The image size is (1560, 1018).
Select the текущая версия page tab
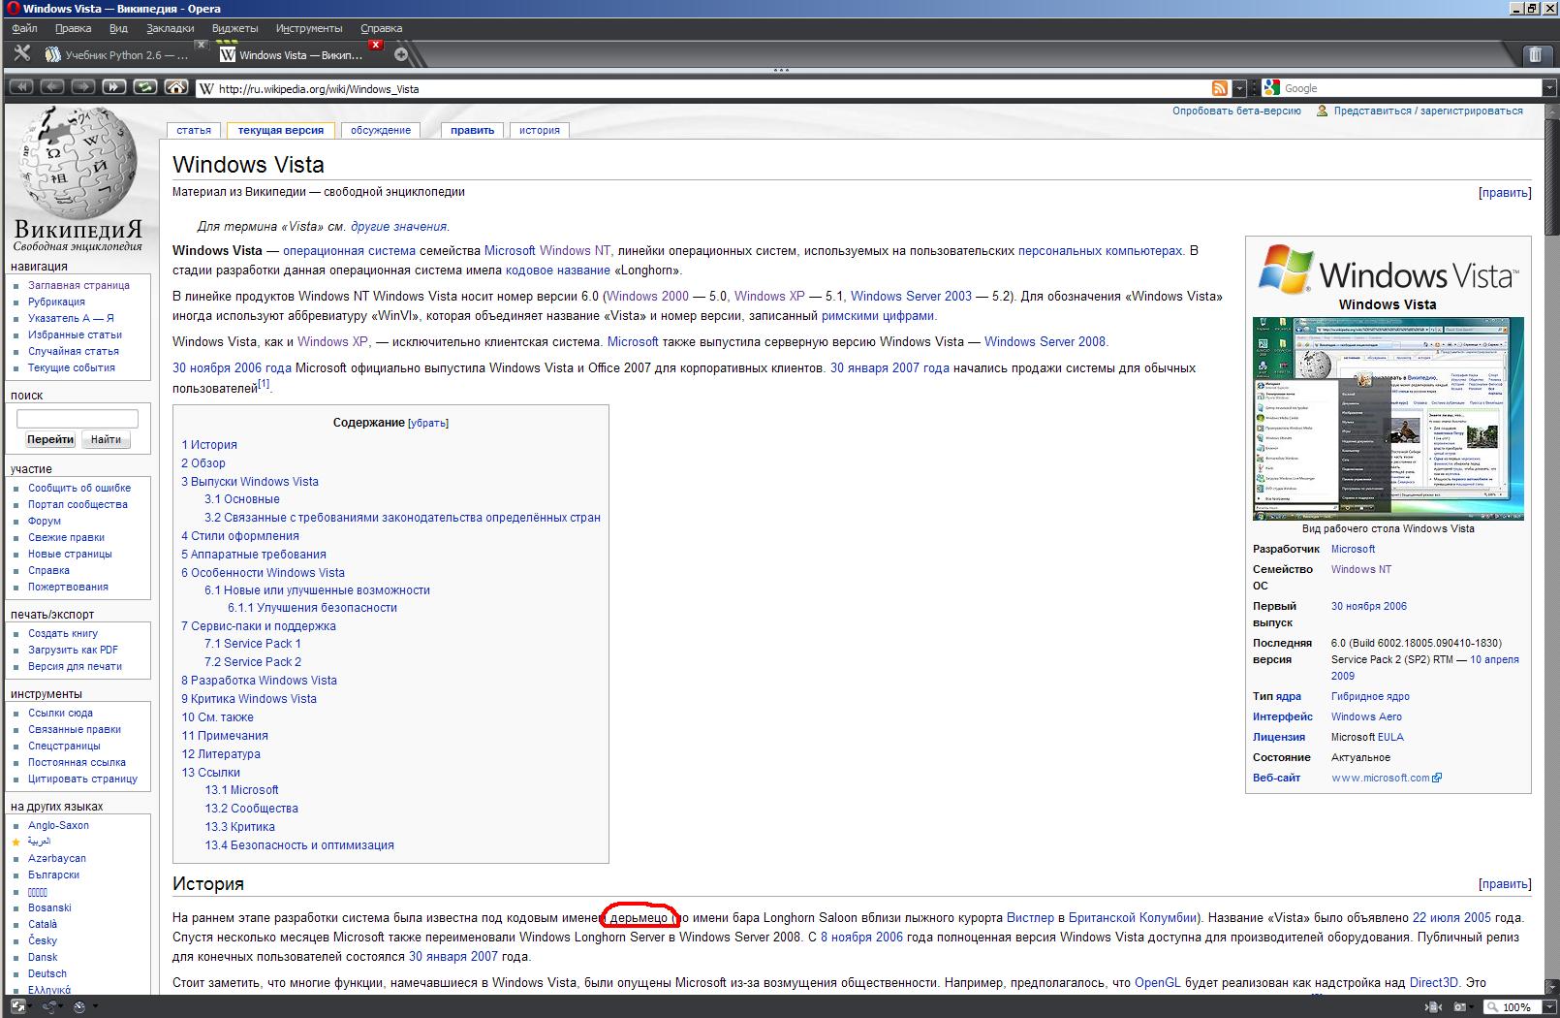pos(281,130)
